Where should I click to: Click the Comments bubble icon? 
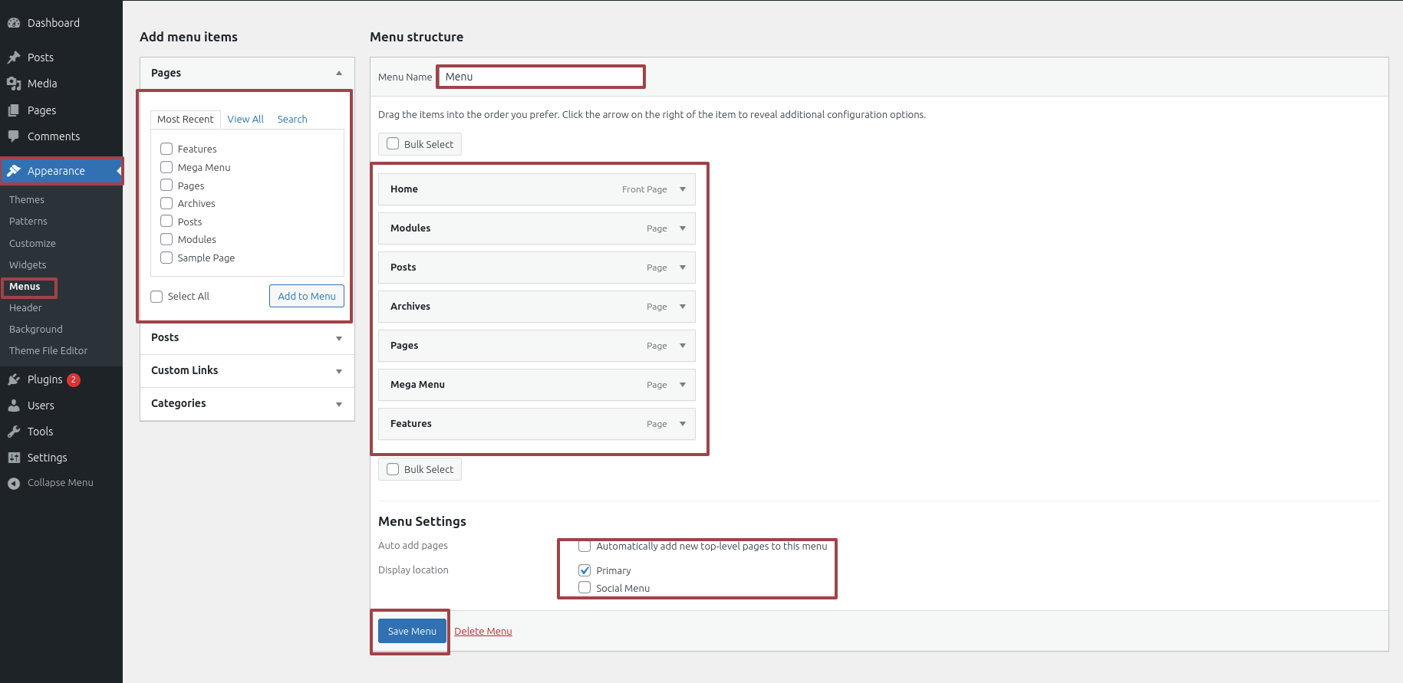(14, 136)
